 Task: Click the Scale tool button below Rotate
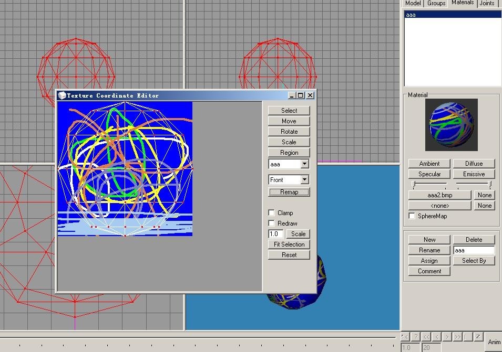pyautogui.click(x=289, y=142)
